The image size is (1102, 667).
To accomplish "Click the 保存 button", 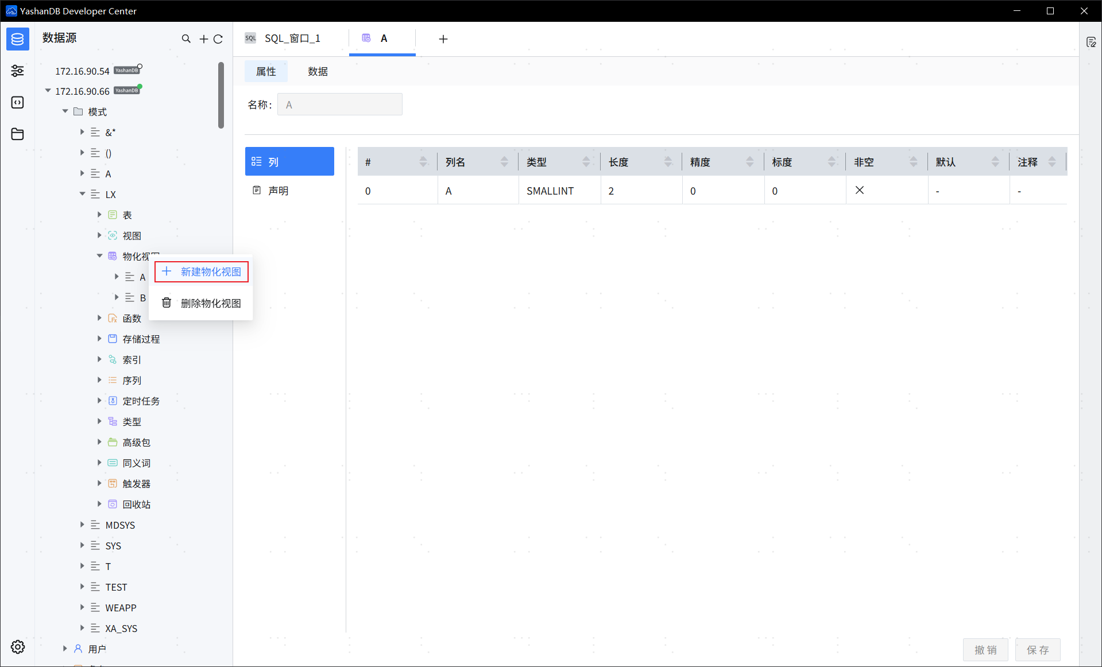I will (x=1037, y=650).
